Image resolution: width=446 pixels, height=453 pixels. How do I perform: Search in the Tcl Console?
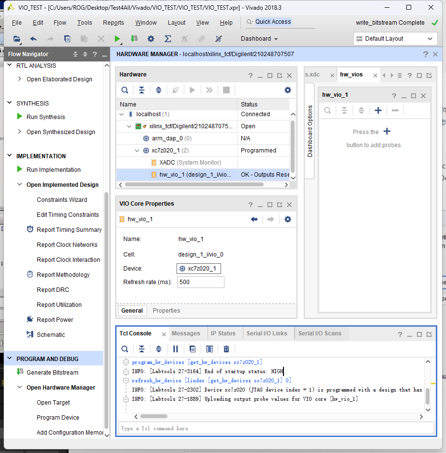coord(125,349)
